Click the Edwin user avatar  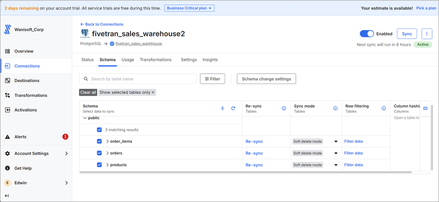[x=8, y=183]
